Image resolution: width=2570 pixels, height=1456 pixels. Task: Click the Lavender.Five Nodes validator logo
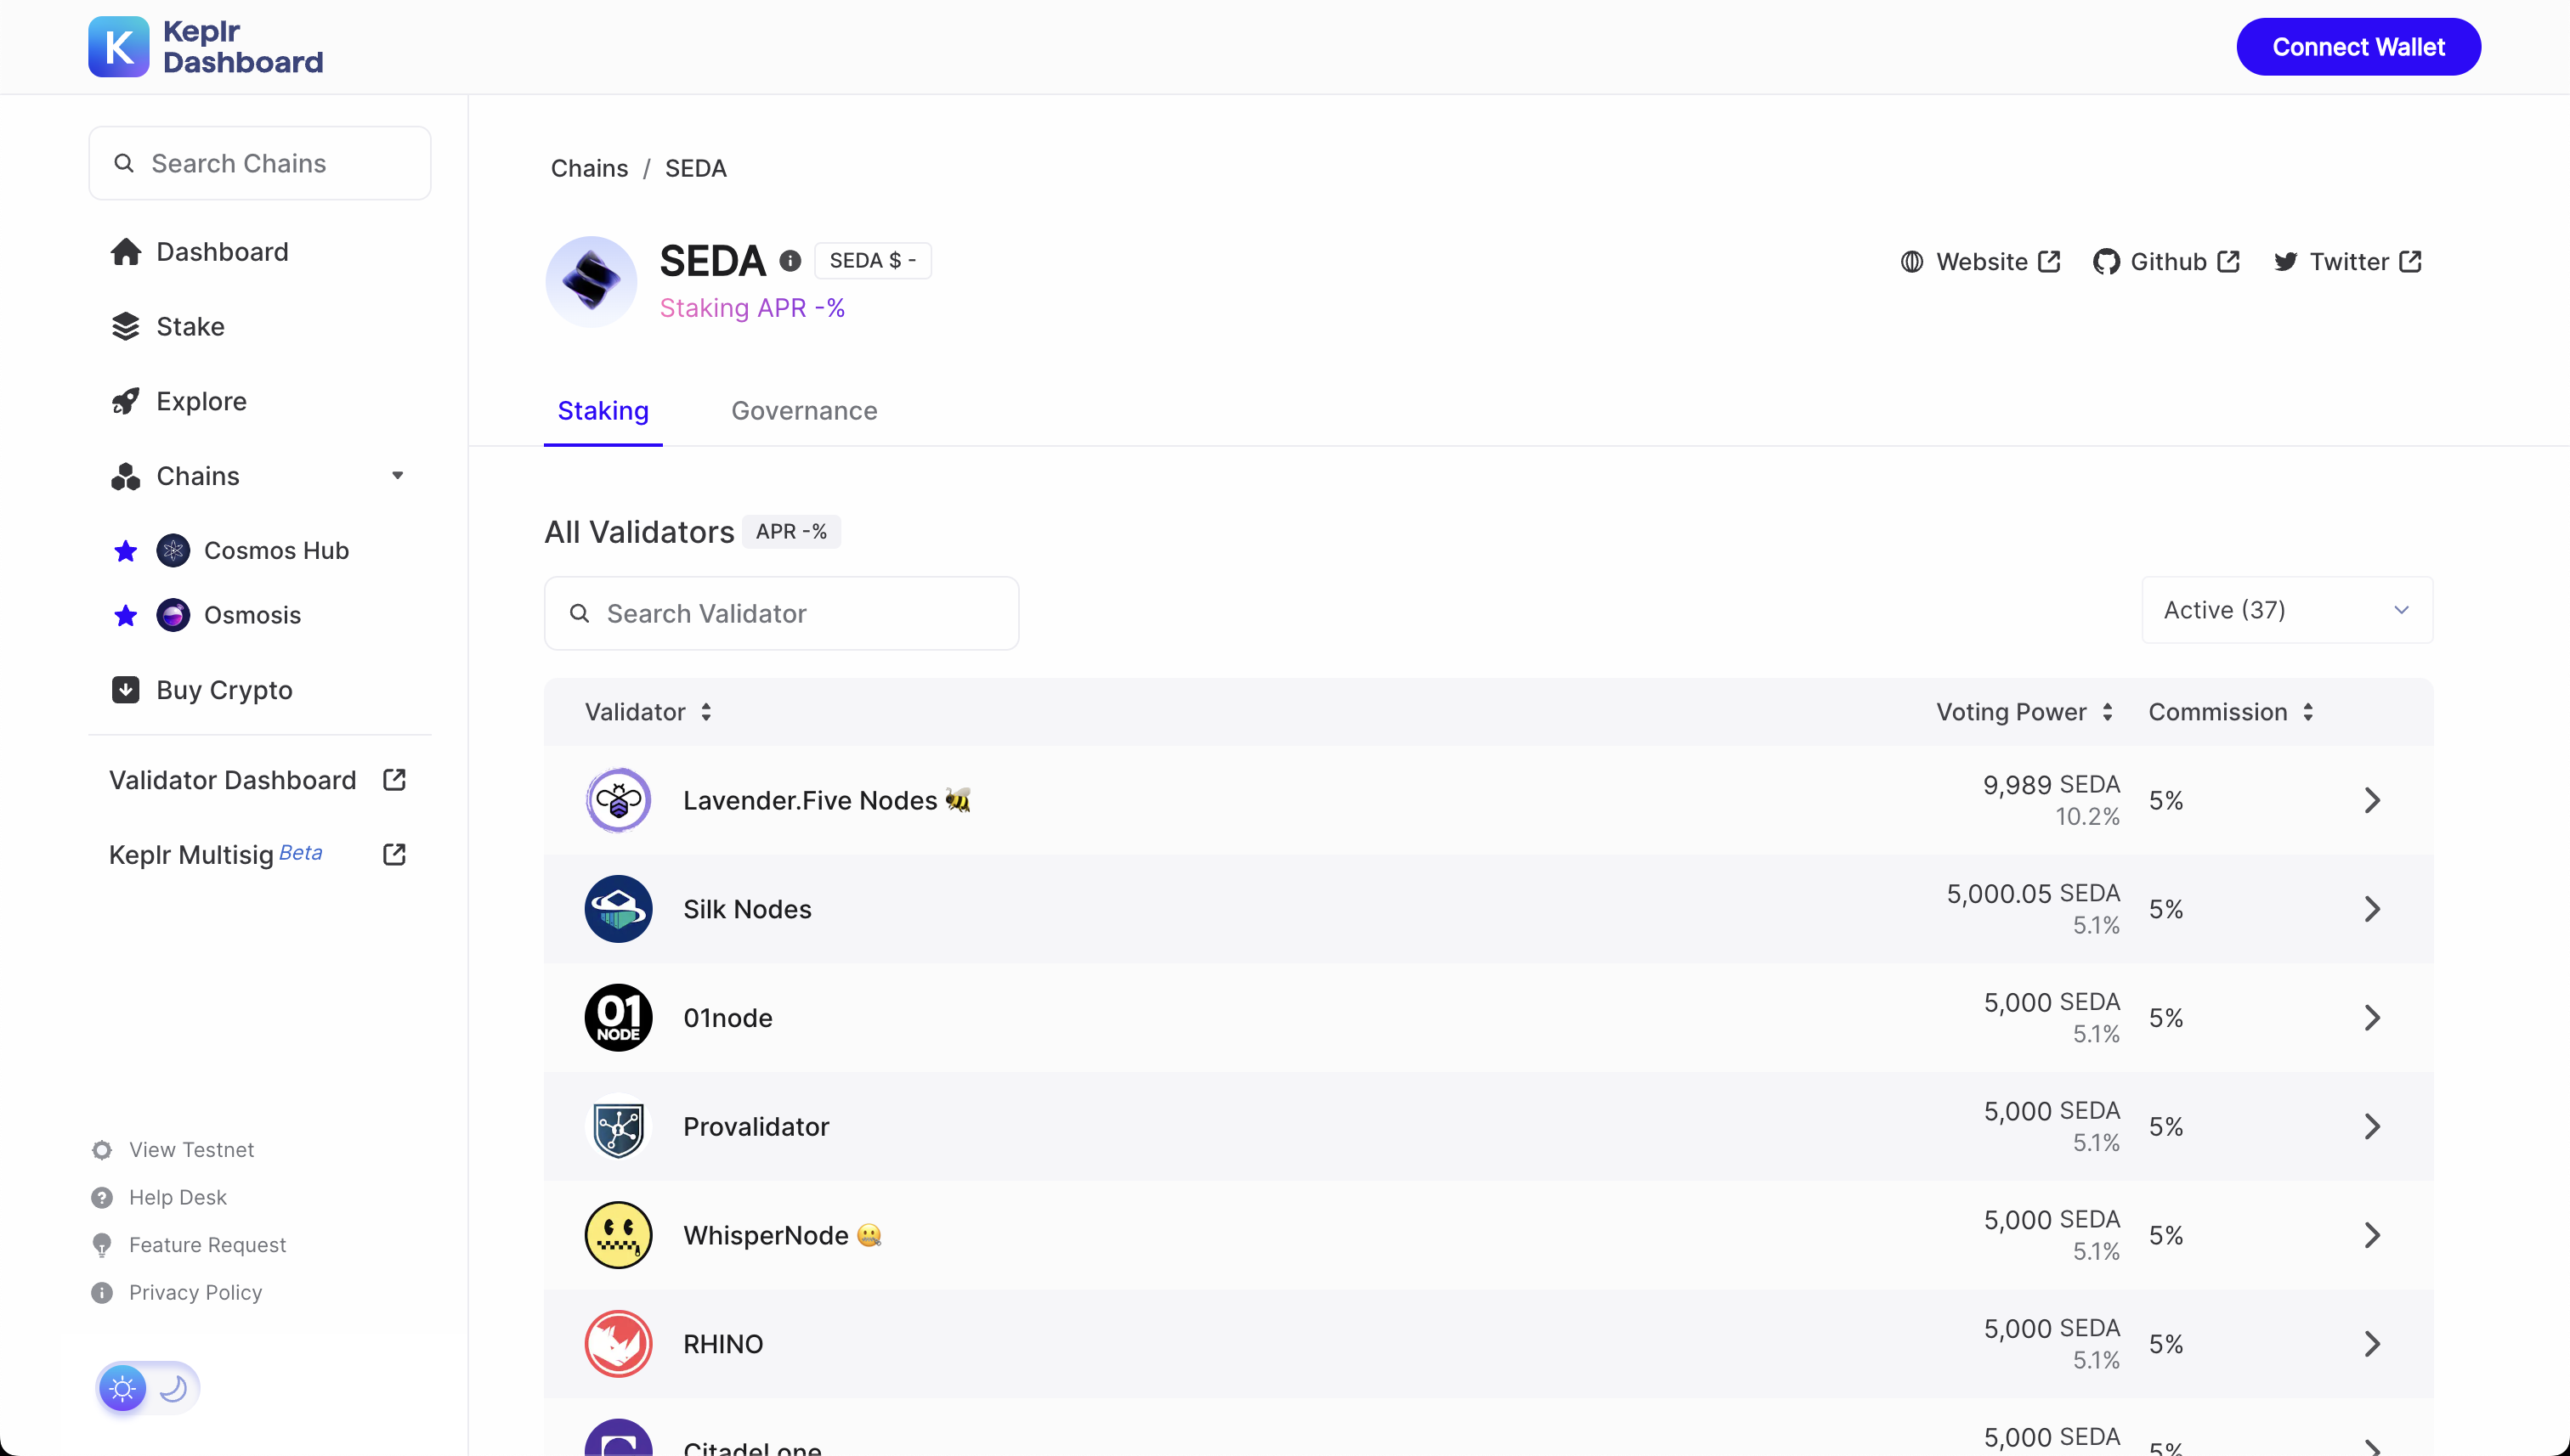click(x=618, y=800)
